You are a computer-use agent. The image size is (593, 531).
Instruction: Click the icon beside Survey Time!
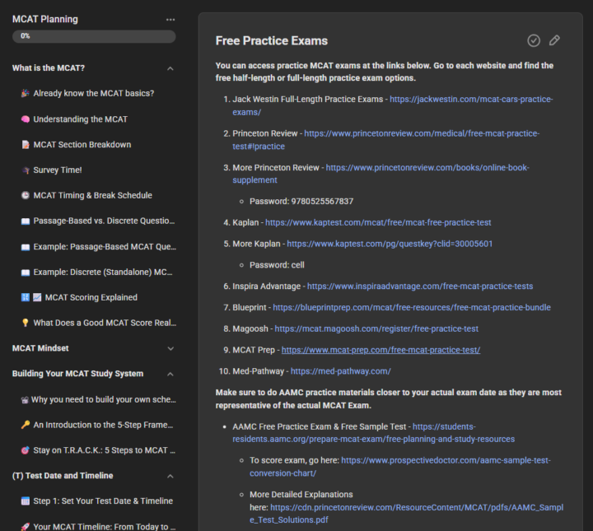click(x=26, y=170)
